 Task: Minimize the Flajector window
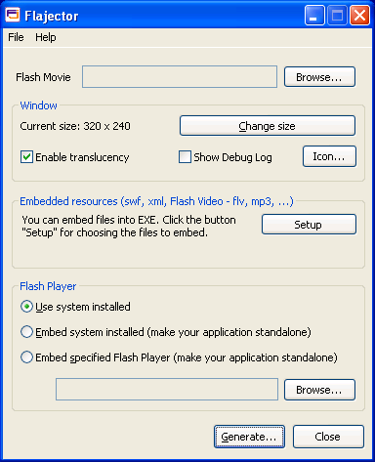(x=314, y=16)
